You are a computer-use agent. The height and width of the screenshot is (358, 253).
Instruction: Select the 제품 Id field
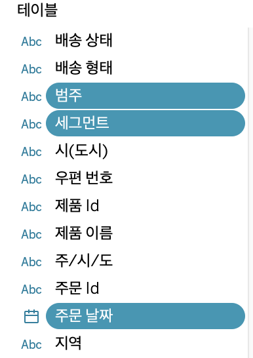pos(146,206)
